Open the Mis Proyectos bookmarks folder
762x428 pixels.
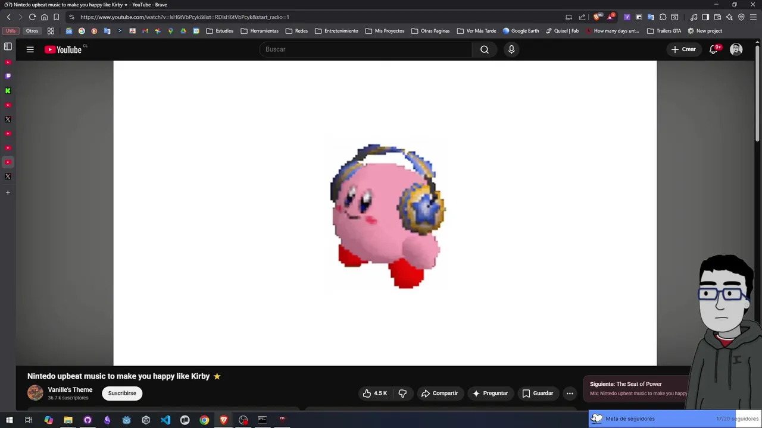pyautogui.click(x=385, y=31)
